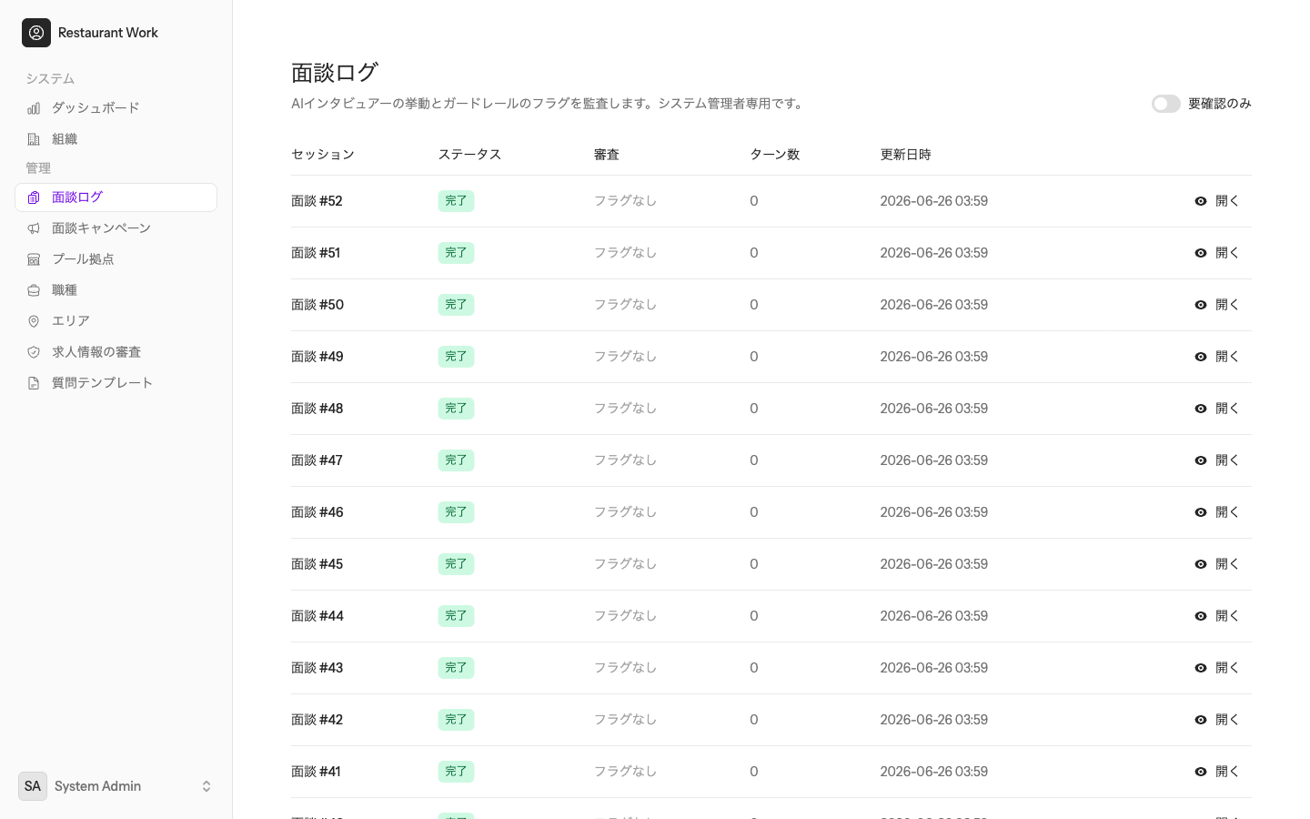Image resolution: width=1310 pixels, height=819 pixels.
Task: Open 面談 #52 with 開く
Action: tap(1217, 201)
